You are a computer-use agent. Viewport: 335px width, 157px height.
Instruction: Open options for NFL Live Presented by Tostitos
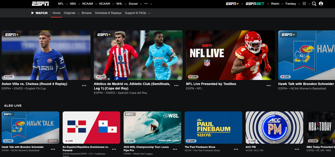[269, 86]
